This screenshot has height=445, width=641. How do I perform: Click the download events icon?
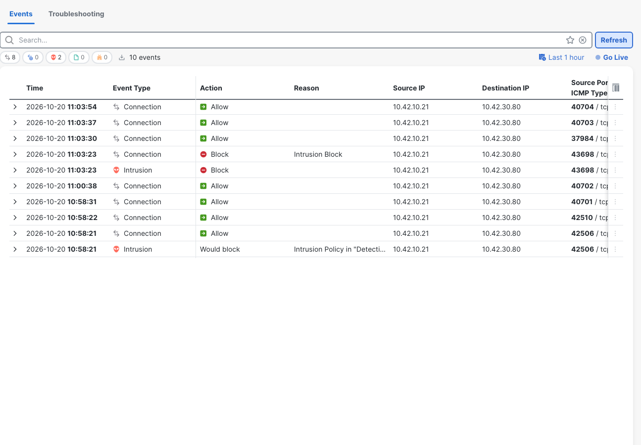click(x=122, y=57)
